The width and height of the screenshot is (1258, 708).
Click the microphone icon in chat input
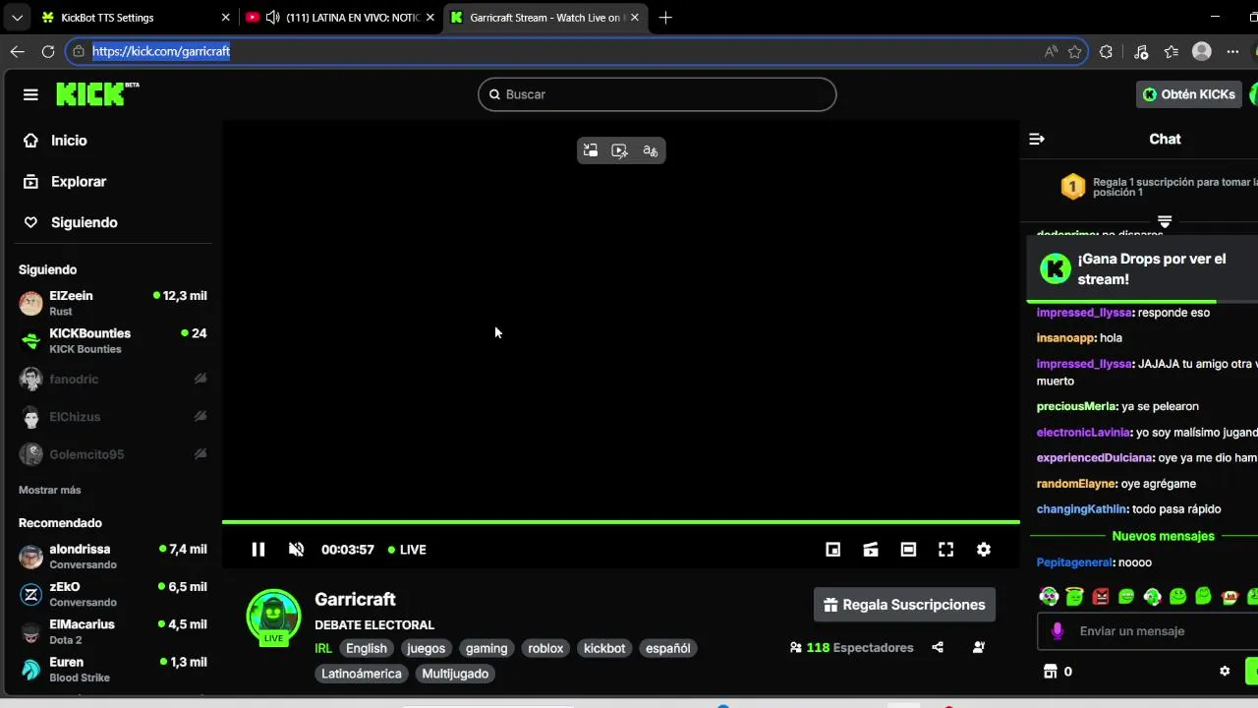pos(1058,631)
